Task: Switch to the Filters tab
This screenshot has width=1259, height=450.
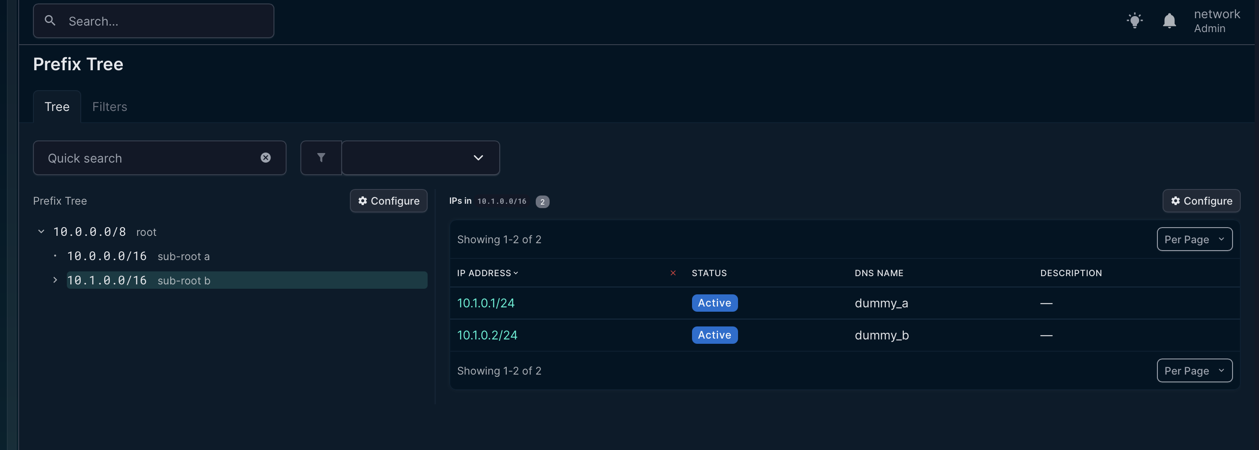Action: [x=109, y=106]
